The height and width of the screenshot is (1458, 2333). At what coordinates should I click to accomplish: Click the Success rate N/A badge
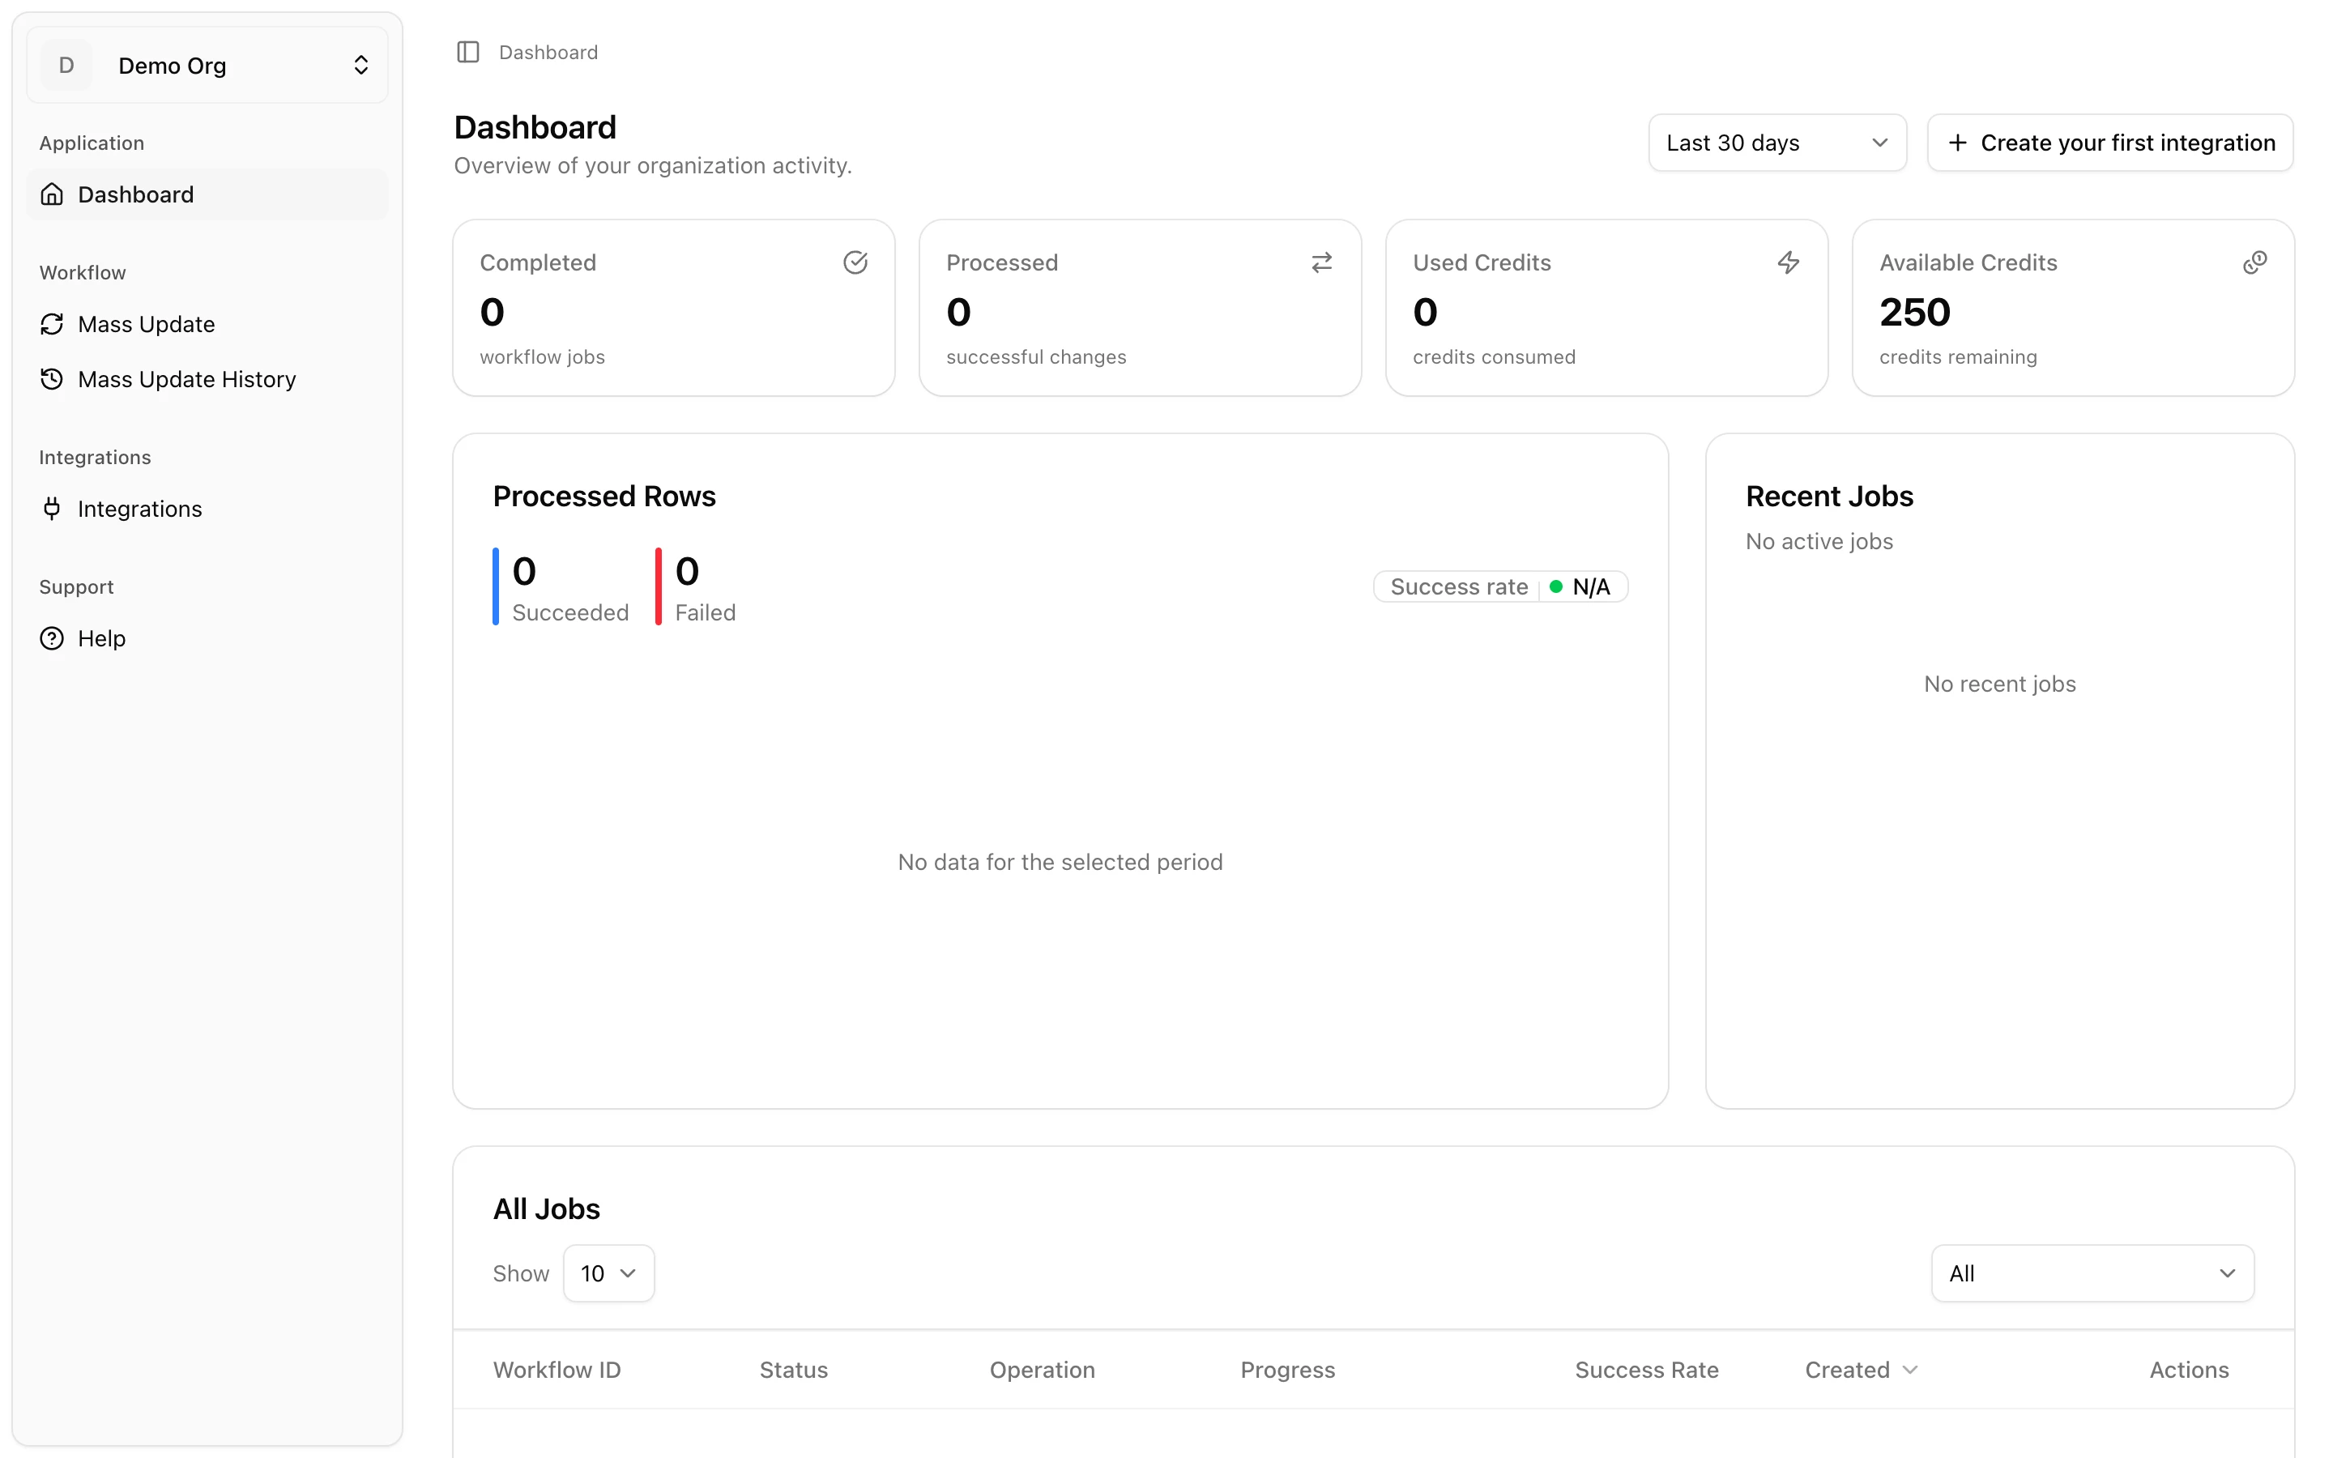pyautogui.click(x=1500, y=586)
